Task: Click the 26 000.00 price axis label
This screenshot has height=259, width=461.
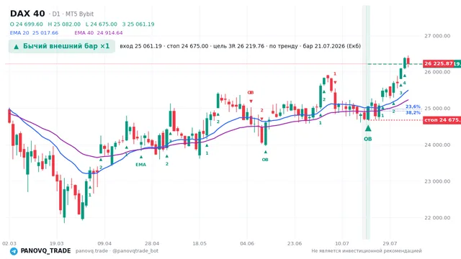Action: click(437, 72)
